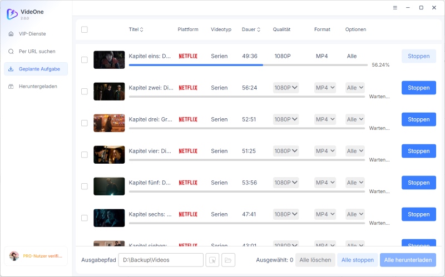Click Stoppen for Kapitel sechs
Screen dimensions: 445x277
[419, 214]
